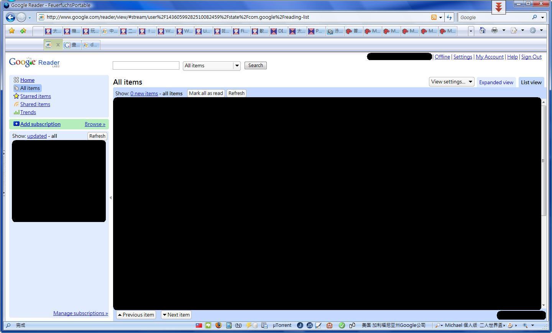Click the Sign Out link
552x333 pixels.
(x=531, y=57)
